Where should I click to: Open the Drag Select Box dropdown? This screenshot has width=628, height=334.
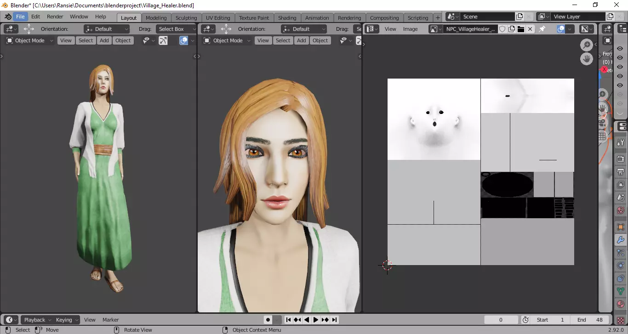[176, 29]
